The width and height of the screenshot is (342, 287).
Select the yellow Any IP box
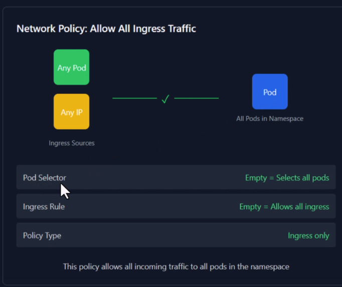71,112
